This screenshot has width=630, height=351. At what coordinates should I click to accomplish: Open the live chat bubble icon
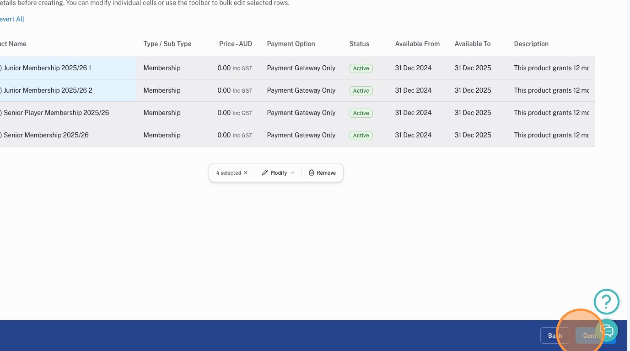coord(607,330)
